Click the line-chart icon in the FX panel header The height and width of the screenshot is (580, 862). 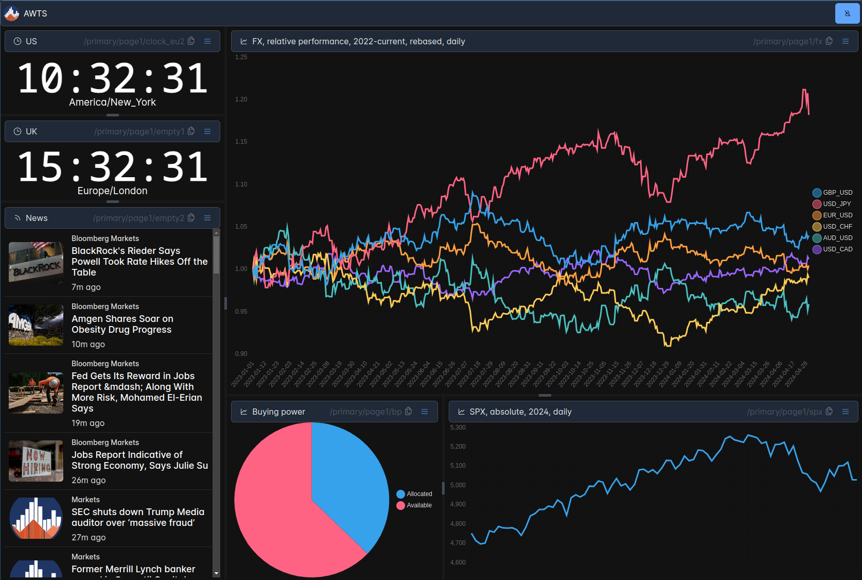(243, 41)
